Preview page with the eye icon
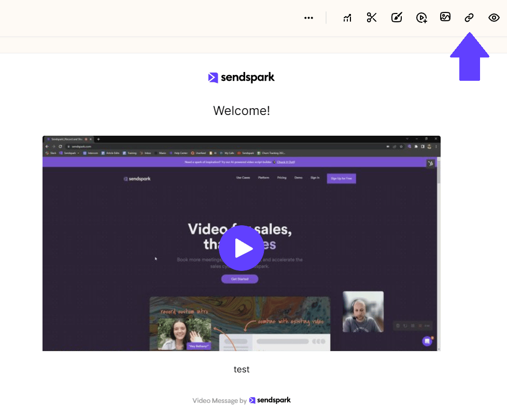Image resolution: width=507 pixels, height=419 pixels. (494, 18)
